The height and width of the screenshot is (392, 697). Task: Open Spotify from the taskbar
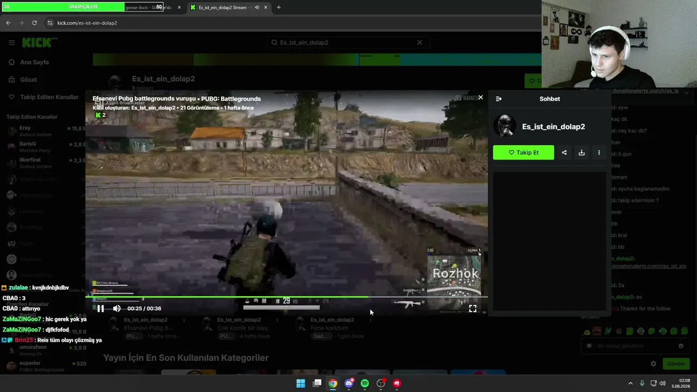pos(365,383)
